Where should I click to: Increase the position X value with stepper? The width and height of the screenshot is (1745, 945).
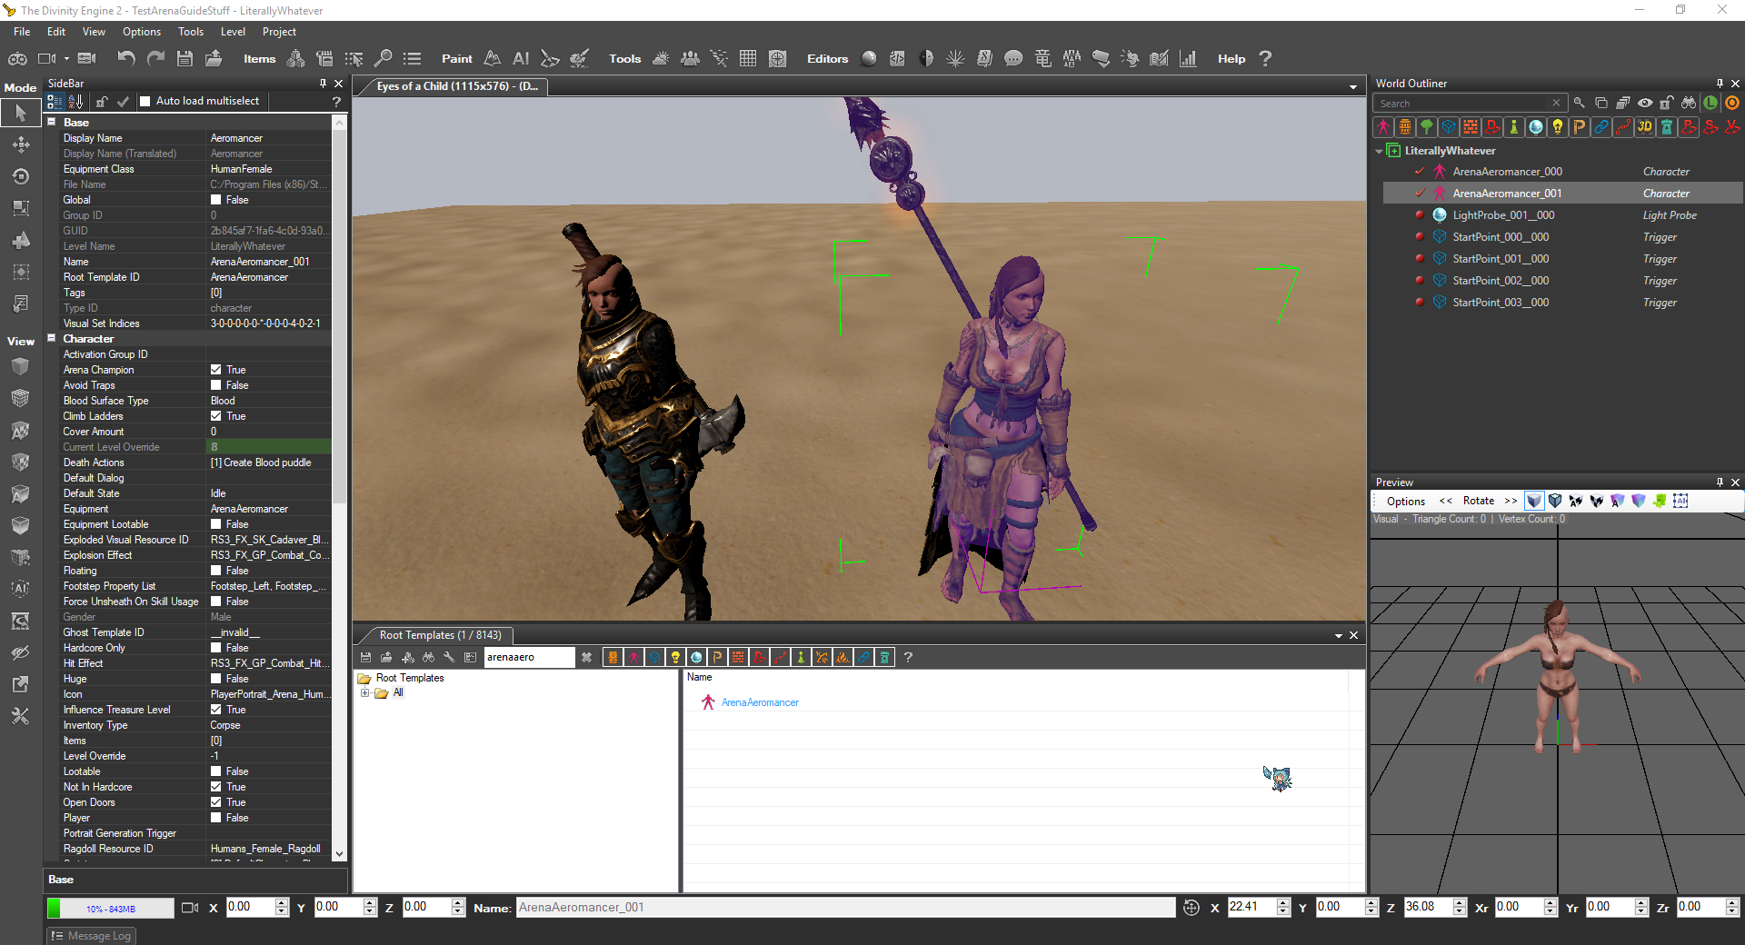(x=1283, y=903)
